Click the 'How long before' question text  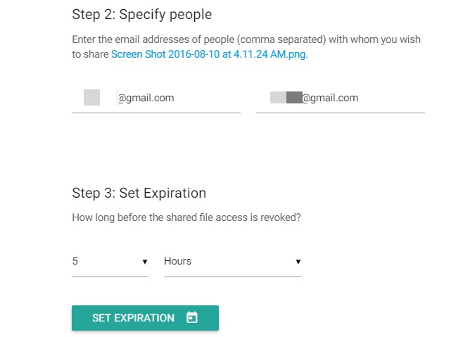(186, 217)
